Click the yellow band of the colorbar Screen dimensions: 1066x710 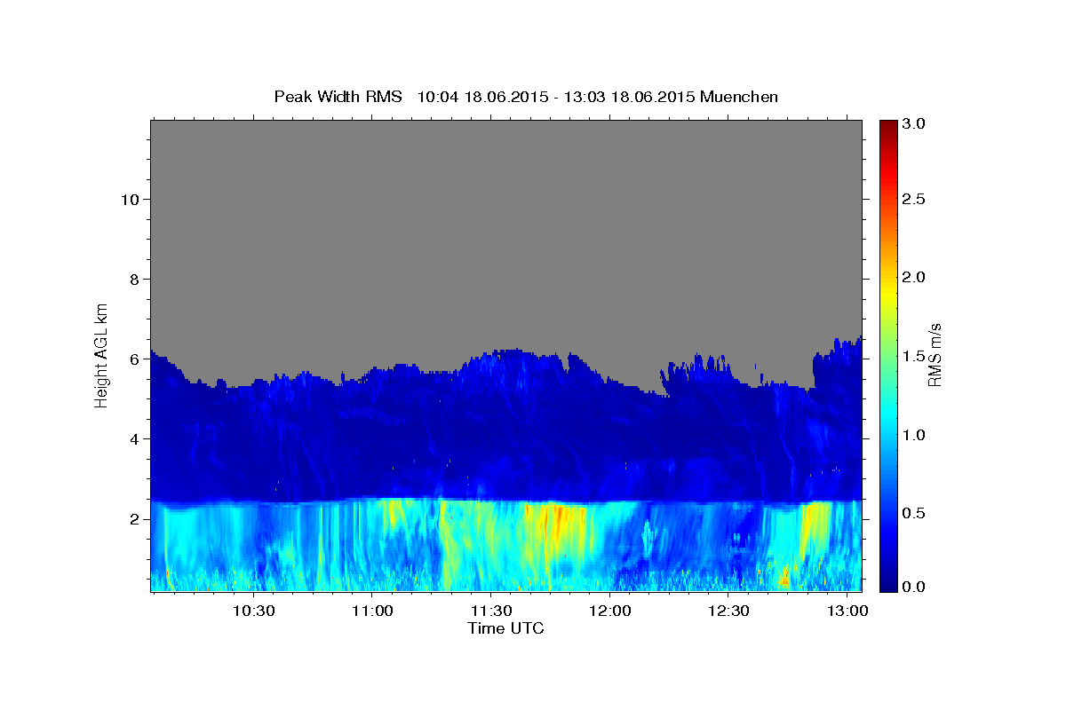point(887,293)
